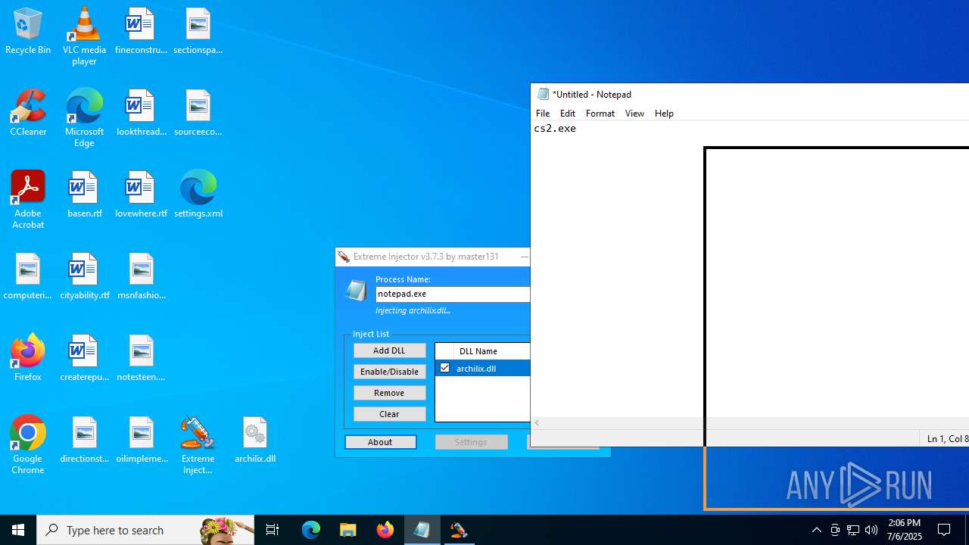Select cityability.rtf file on desktop
969x545 pixels.
tap(84, 277)
